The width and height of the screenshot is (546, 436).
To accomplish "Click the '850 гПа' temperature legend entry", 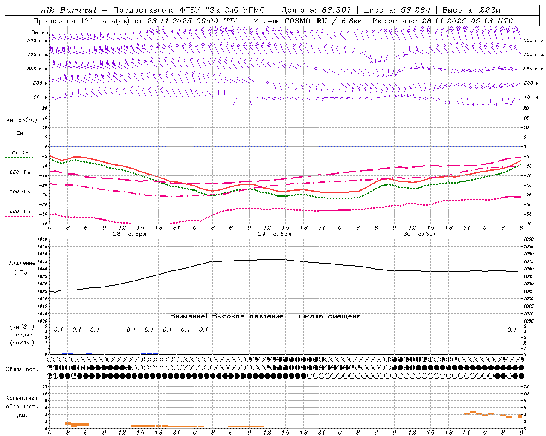I will coord(20,172).
